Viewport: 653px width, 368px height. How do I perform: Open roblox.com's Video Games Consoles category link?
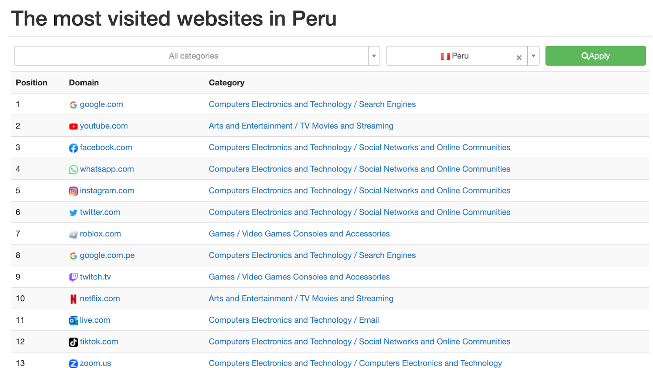click(x=299, y=234)
